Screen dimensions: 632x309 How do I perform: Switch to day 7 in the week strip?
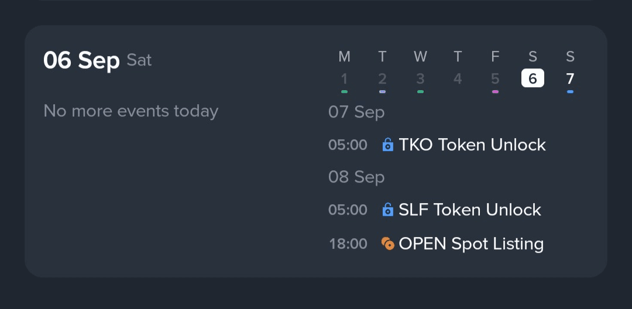(570, 78)
